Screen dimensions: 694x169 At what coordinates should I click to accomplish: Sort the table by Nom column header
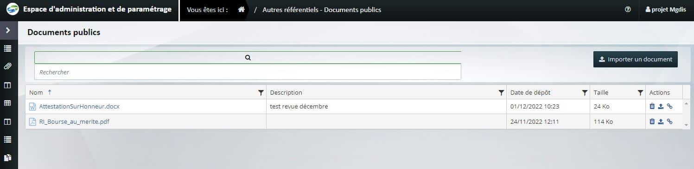pyautogui.click(x=36, y=93)
